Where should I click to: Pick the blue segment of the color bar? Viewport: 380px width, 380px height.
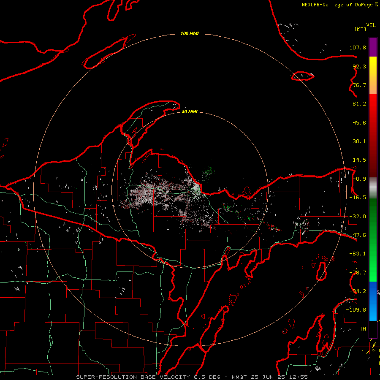373,301
